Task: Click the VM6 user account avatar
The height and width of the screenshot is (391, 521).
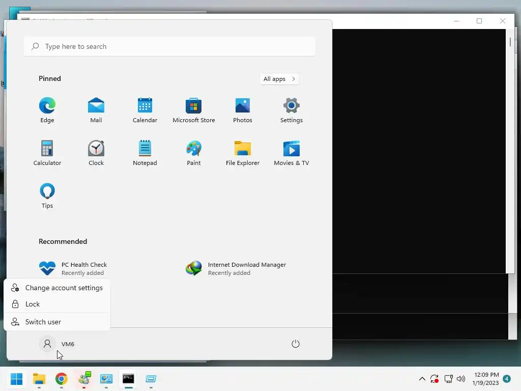Action: pos(47,344)
